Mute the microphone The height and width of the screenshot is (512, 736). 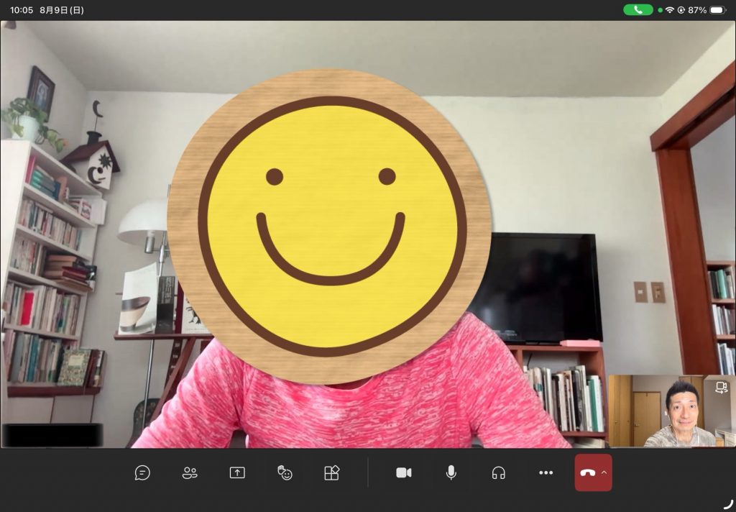coord(451,472)
